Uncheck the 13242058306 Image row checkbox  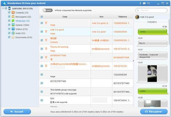pyautogui.click(x=42, y=74)
